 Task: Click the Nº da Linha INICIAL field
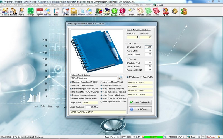[x=148, y=47]
